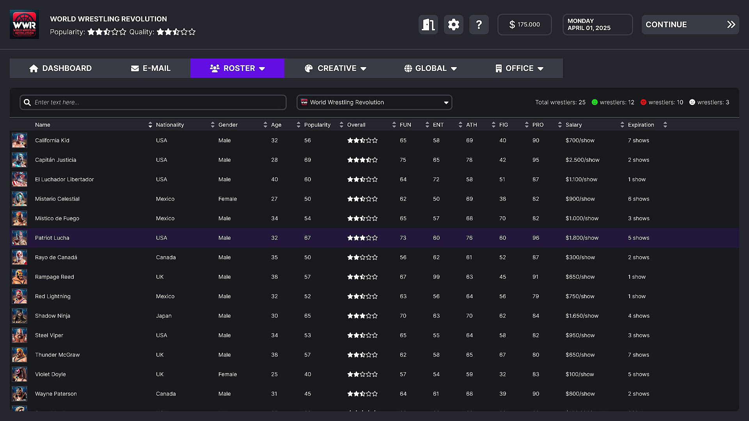Click the $175.000 funds button
The height and width of the screenshot is (421, 749).
(x=524, y=25)
